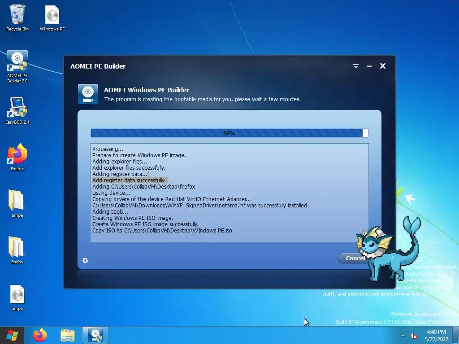
Task: Open the clock showing 4:49 PM
Action: 437,335
